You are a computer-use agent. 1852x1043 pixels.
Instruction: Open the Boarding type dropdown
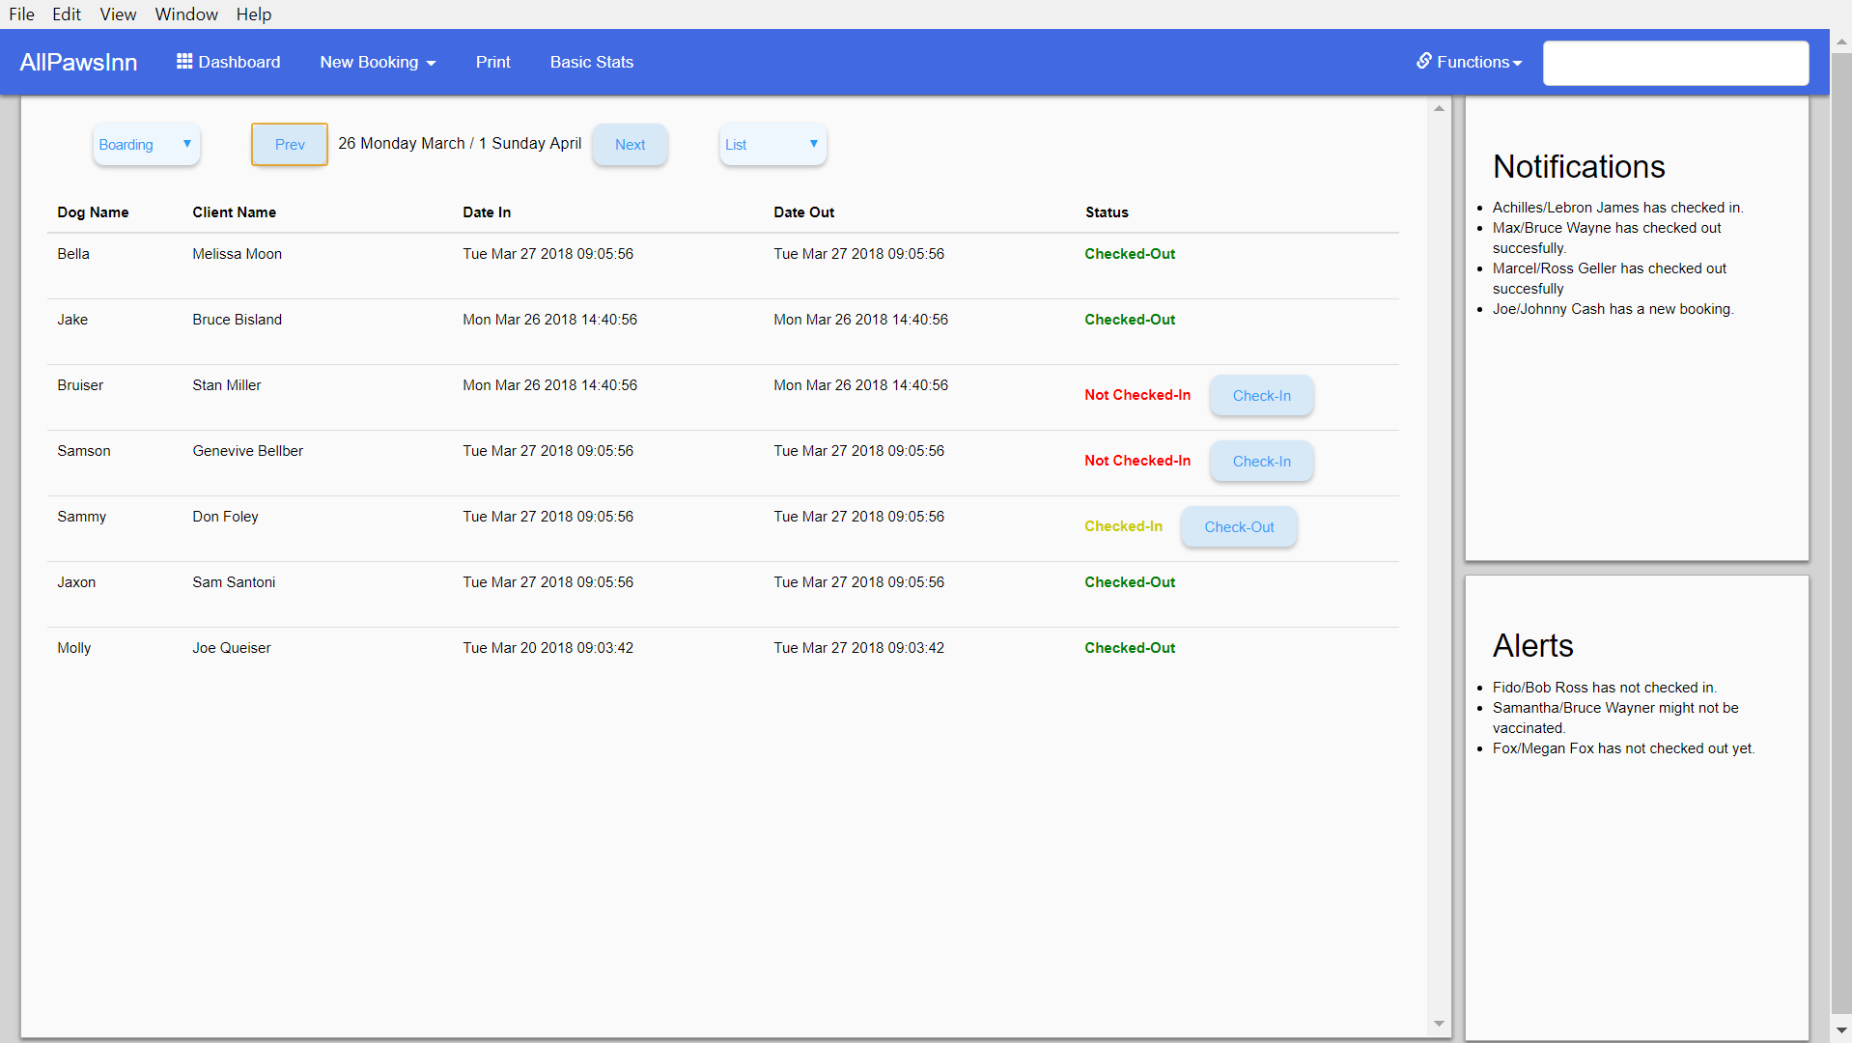coord(146,145)
